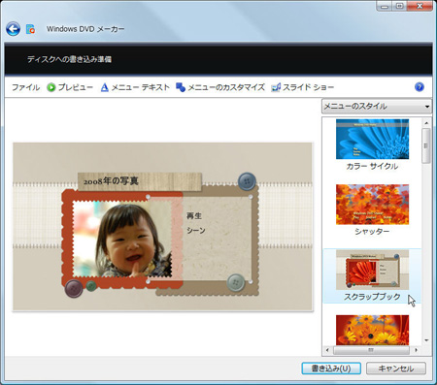Viewport: 437px width, 385px height.
Task: Click the 再生 text in menu preview
Action: [194, 215]
